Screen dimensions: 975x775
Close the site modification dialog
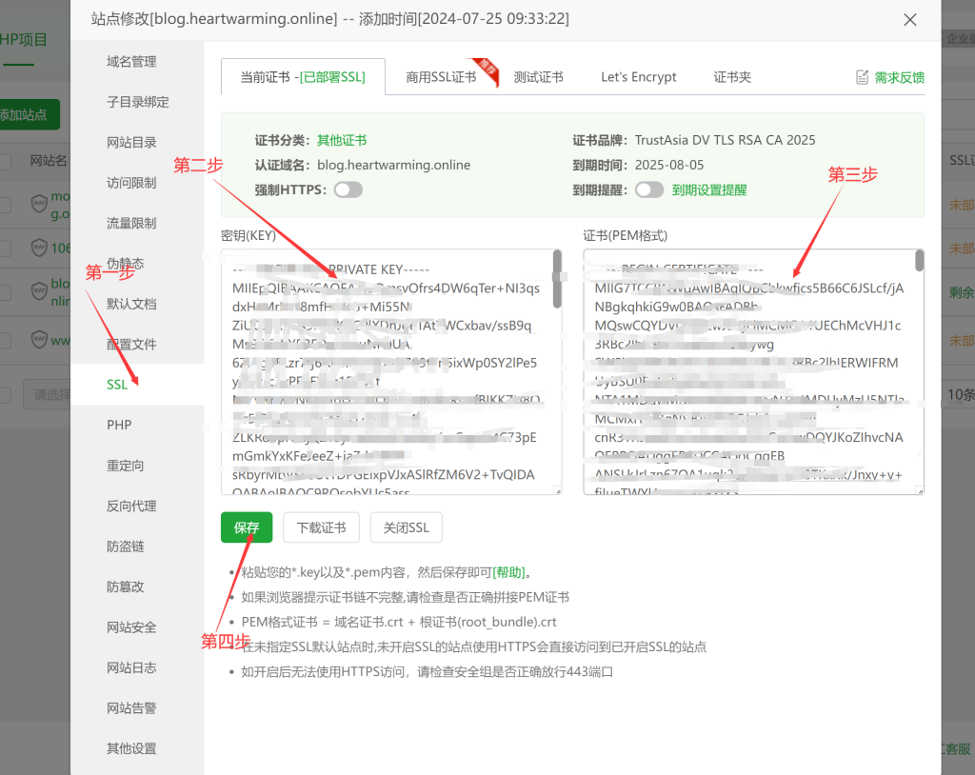click(x=909, y=20)
